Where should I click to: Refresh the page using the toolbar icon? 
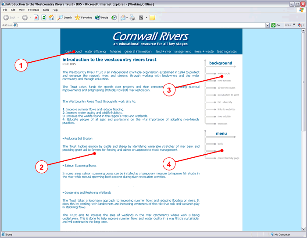tap(44, 18)
